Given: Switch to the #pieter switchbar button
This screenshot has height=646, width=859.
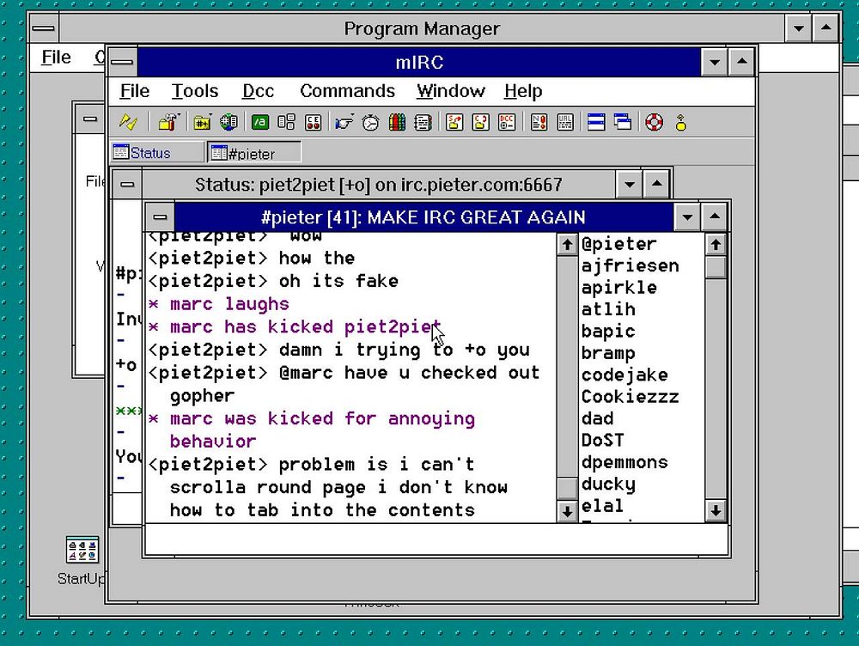Looking at the screenshot, I should 254,152.
